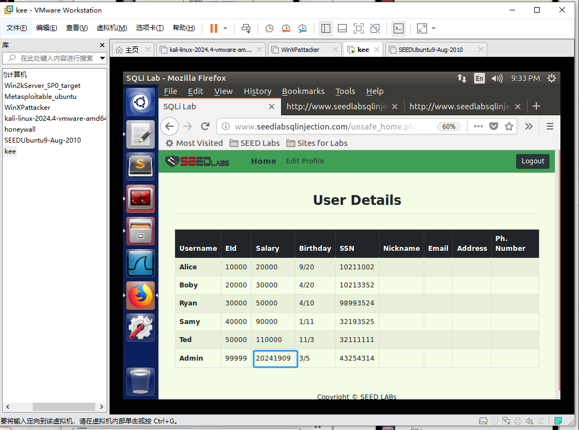Select Win2kServer_SP0_target in library
Viewport: 579px width, 430px height.
[43, 86]
